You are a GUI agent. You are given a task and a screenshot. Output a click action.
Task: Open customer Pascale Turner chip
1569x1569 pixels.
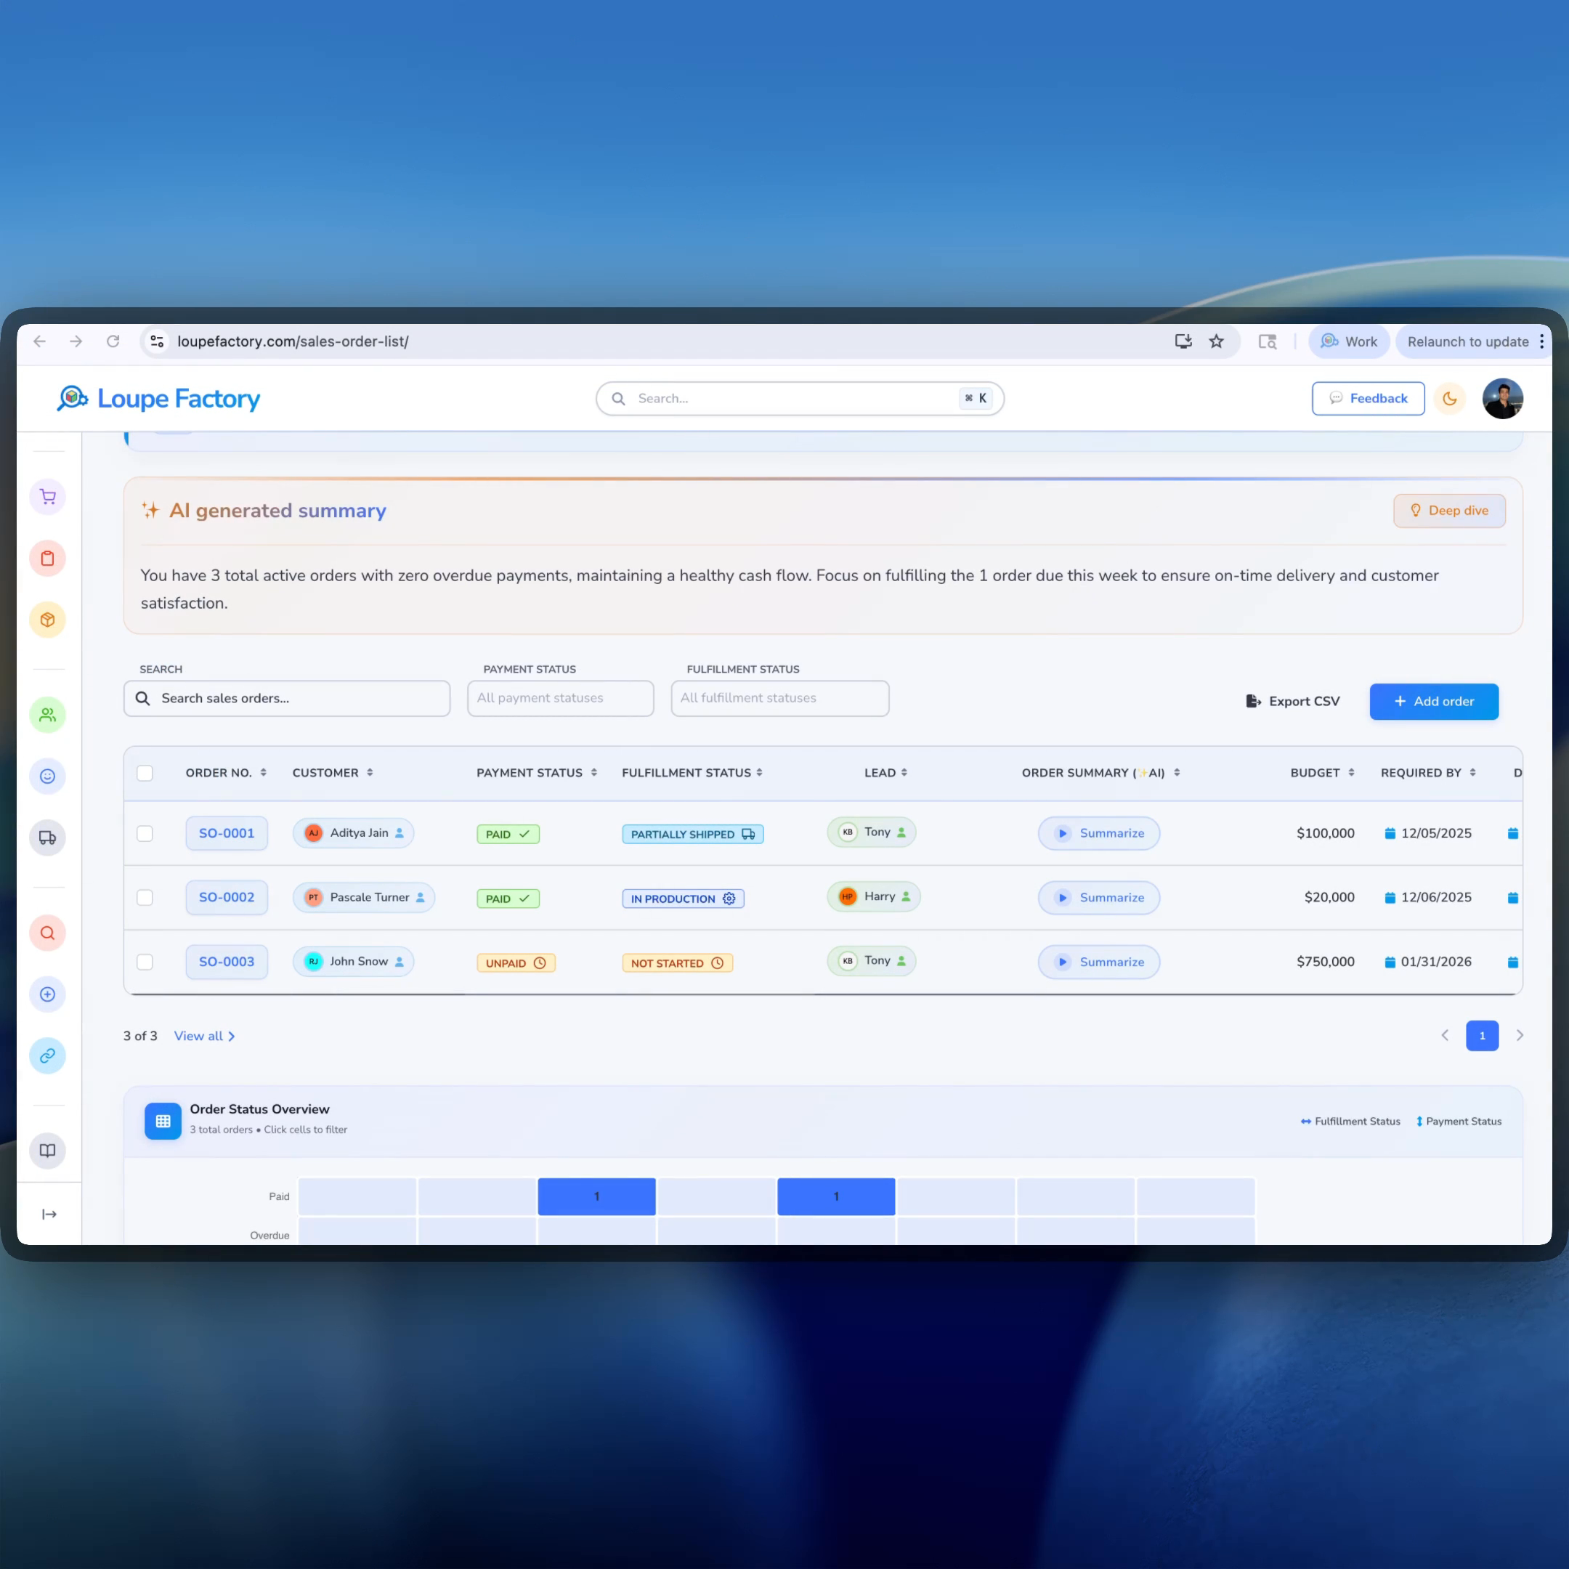364,897
